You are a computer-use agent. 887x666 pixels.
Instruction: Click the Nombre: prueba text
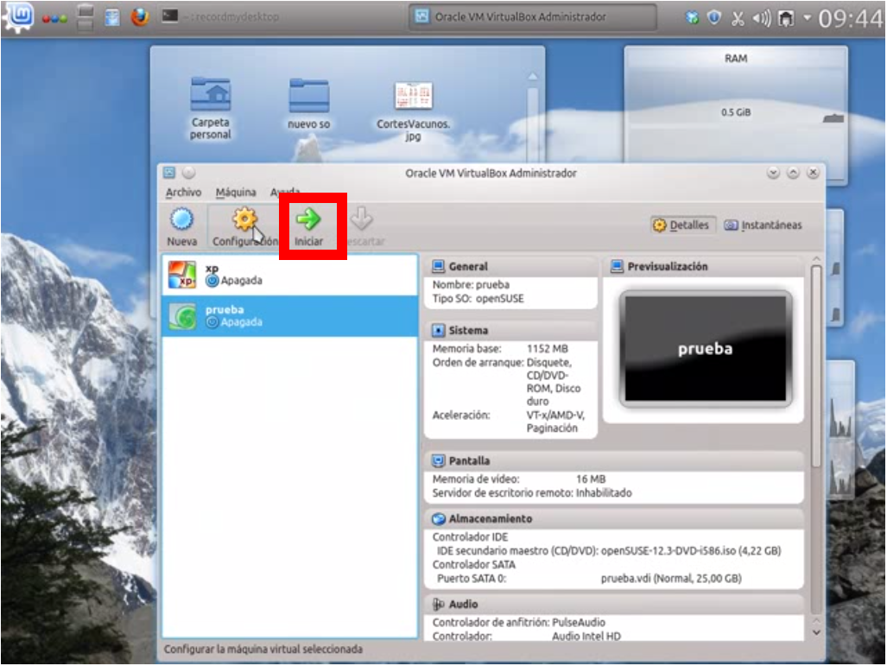tap(471, 284)
